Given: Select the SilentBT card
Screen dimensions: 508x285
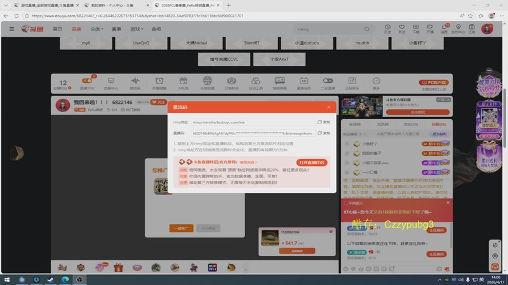Looking at the screenshot, I should 251,42.
